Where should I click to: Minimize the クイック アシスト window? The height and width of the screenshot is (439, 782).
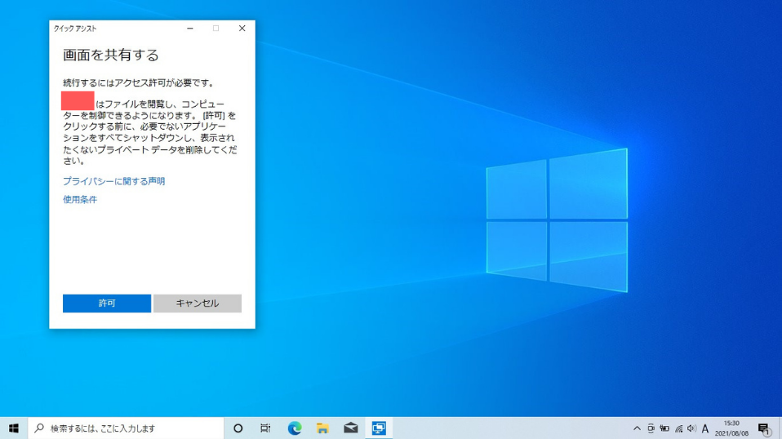190,29
